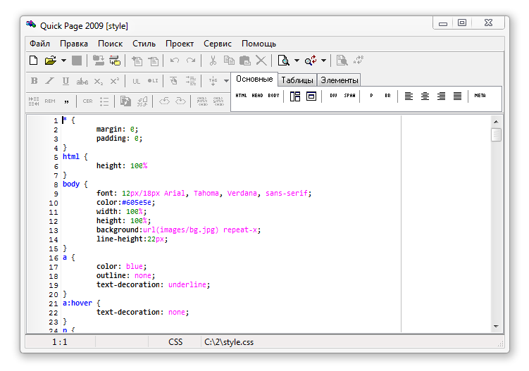Click the editor scrollbar down arrow
529x371 pixels.
pos(496,326)
